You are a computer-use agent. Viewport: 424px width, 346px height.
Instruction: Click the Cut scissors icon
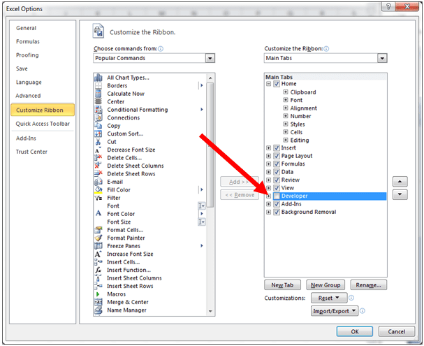98,142
